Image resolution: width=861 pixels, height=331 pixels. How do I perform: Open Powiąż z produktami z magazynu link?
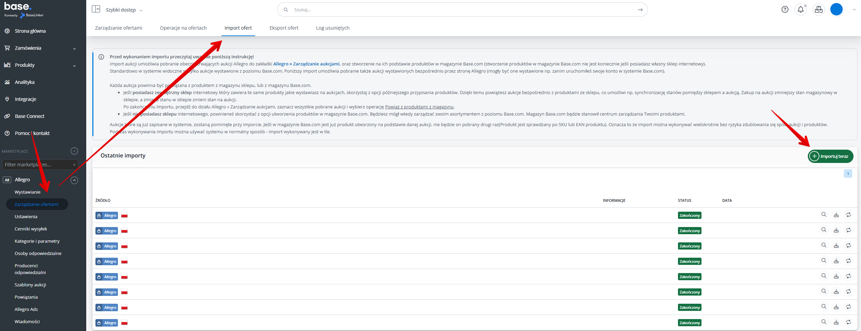coord(419,107)
